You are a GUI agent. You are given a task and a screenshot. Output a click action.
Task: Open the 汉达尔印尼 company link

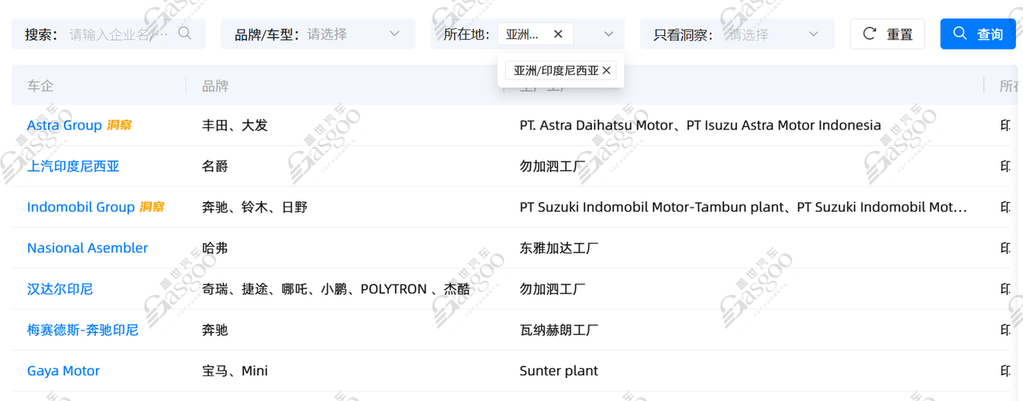pos(60,289)
